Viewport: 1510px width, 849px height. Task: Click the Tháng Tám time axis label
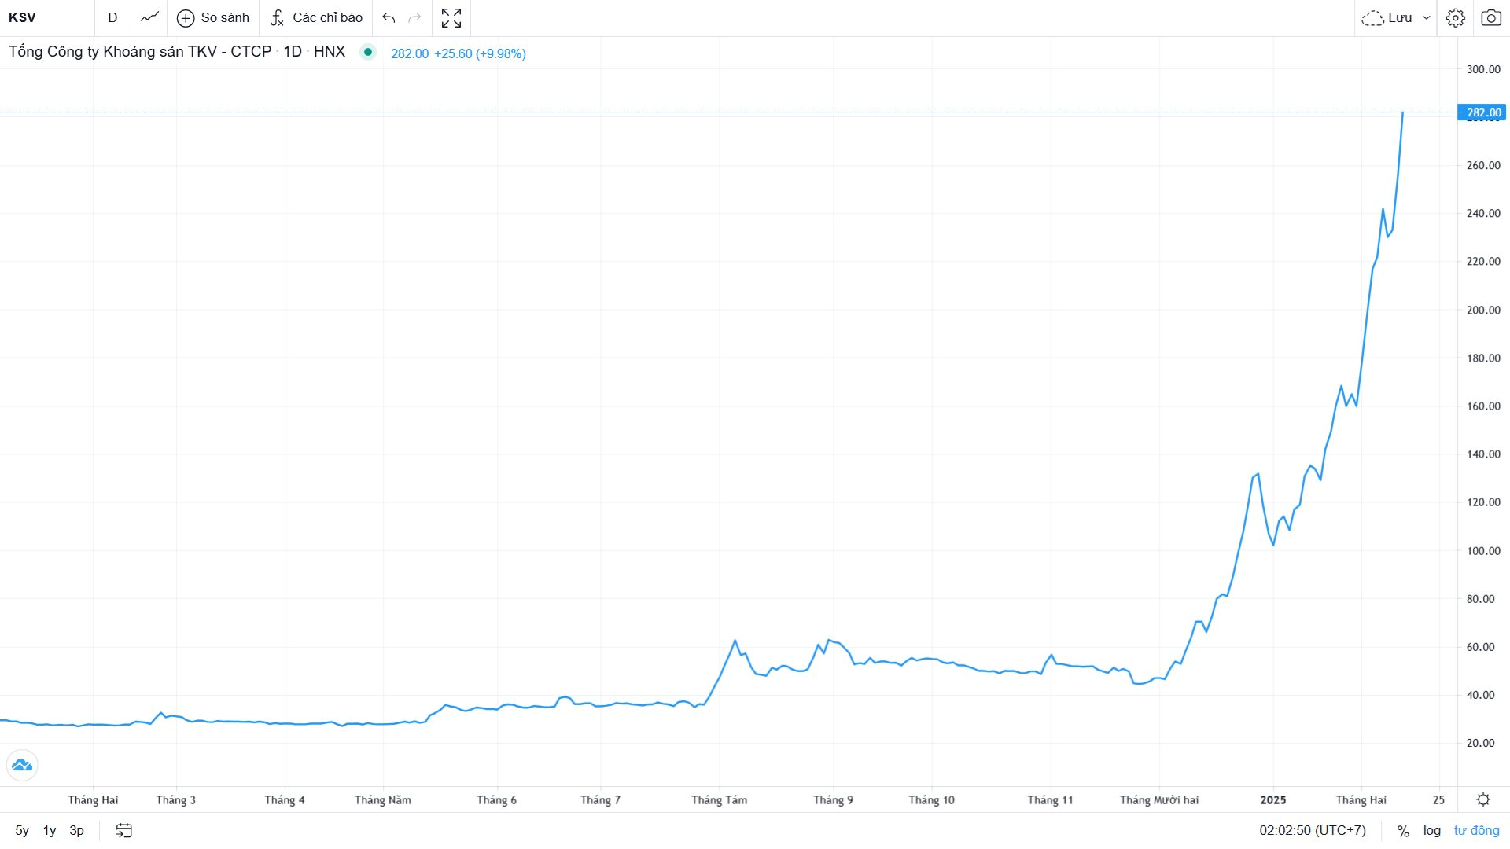tap(720, 800)
